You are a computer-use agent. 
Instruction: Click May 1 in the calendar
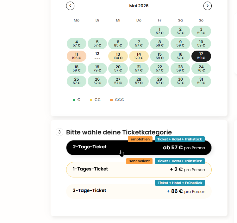click(159, 31)
